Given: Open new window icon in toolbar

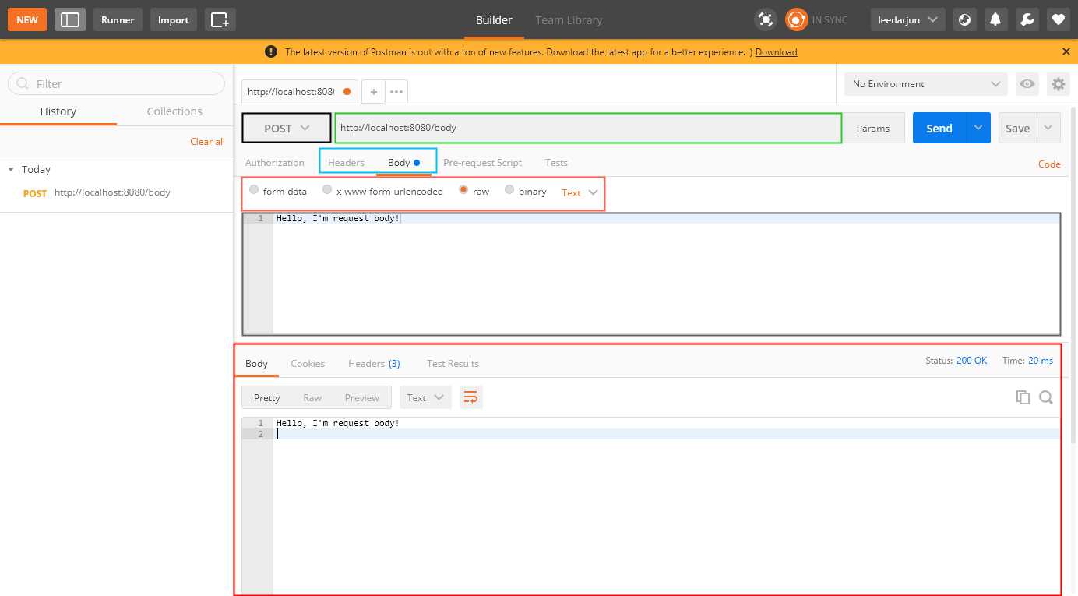Looking at the screenshot, I should point(220,19).
